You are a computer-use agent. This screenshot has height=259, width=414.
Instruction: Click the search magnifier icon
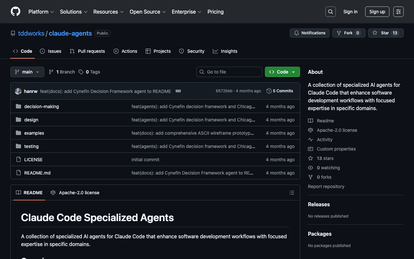[330, 12]
